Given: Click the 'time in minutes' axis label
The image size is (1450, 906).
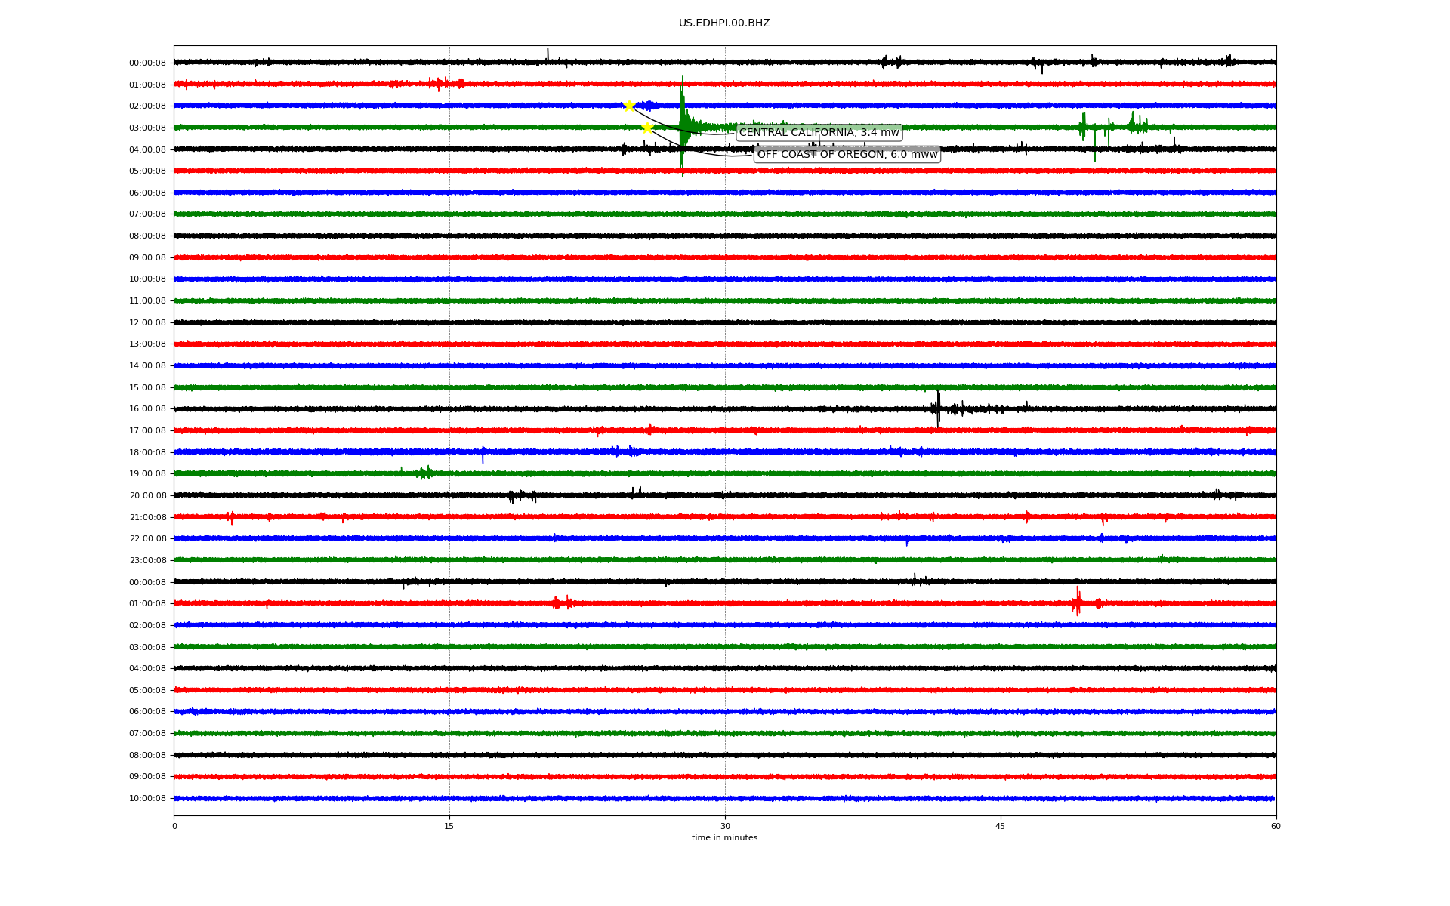Looking at the screenshot, I should tap(724, 838).
